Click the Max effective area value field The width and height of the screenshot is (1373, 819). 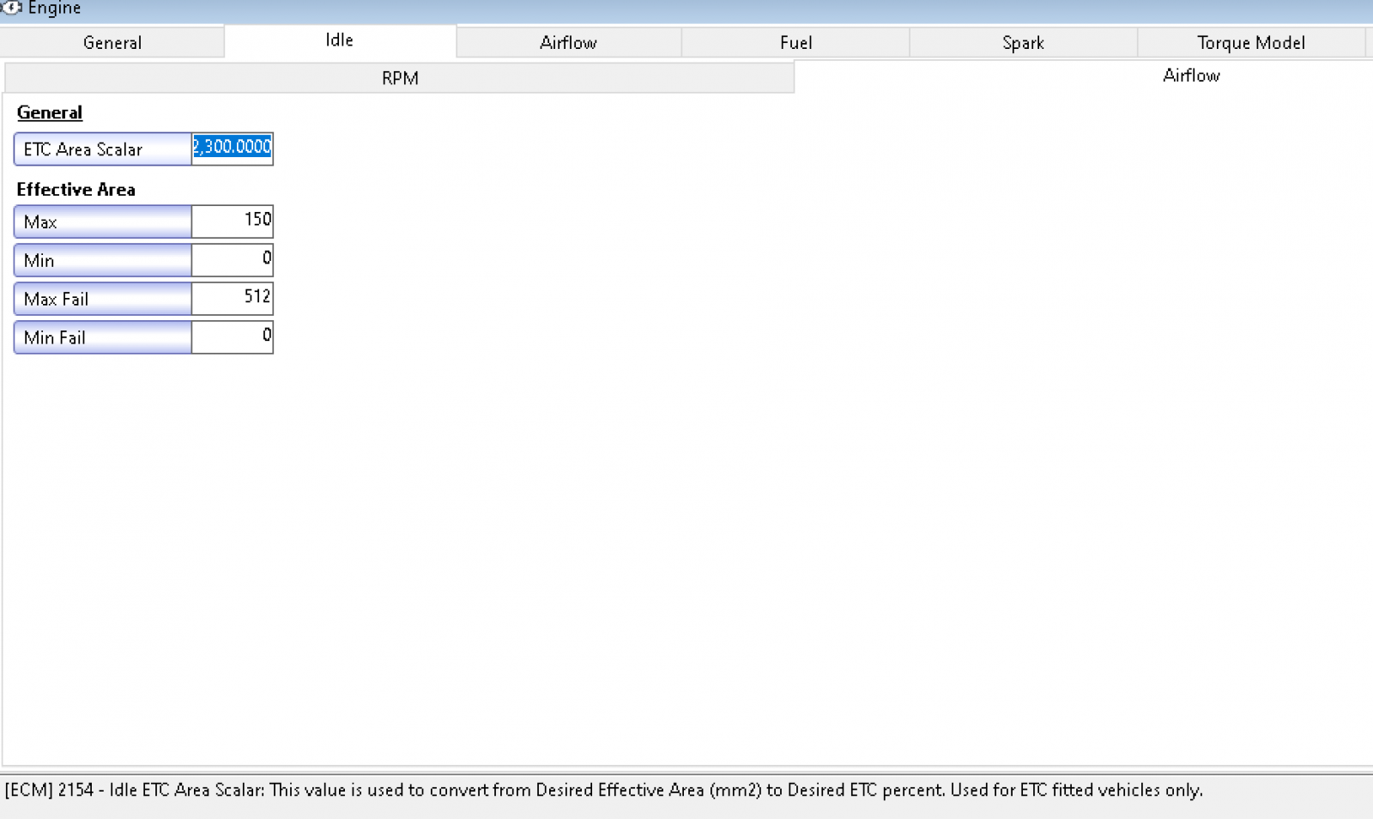coord(233,221)
